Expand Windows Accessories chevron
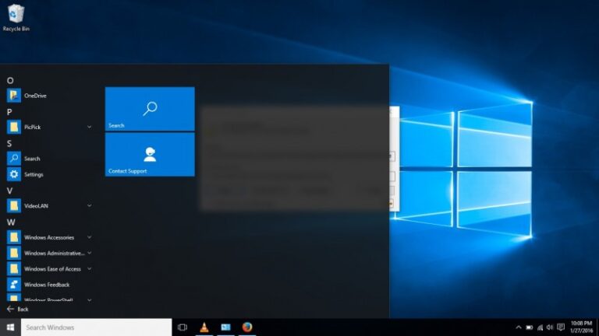This screenshot has height=336, width=599. [89, 237]
